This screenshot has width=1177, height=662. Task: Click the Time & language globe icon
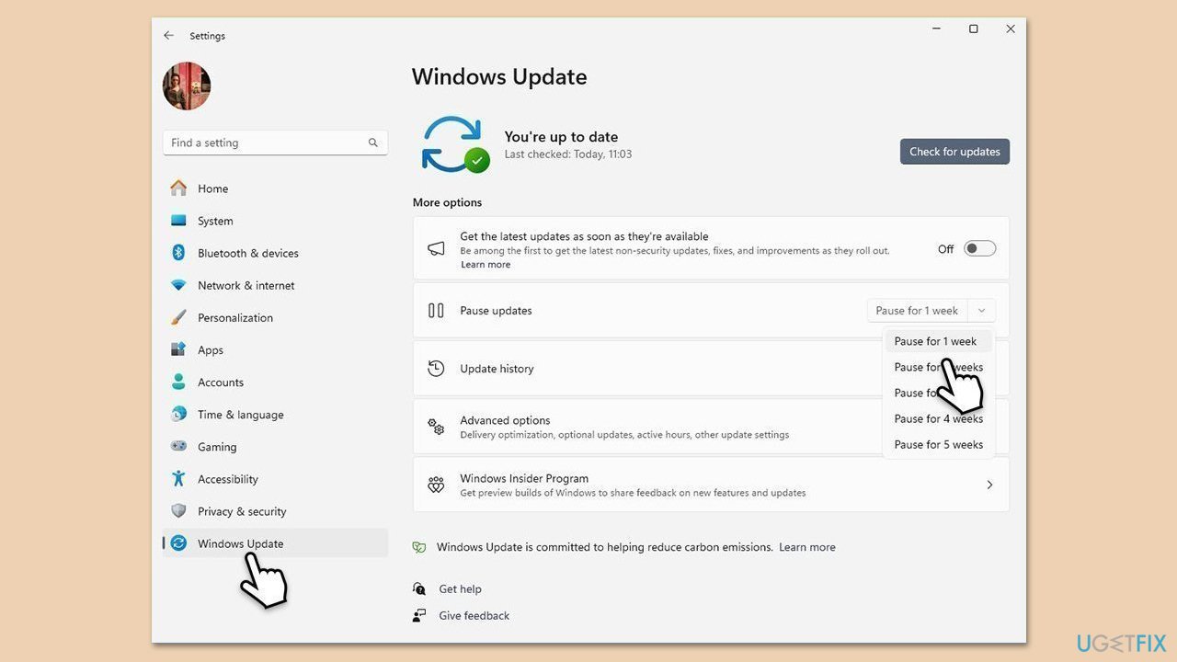tap(178, 414)
